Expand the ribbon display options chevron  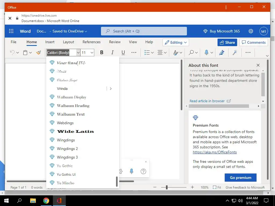267,56
